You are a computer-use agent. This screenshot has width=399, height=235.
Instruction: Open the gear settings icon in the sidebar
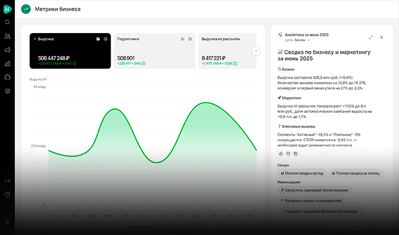click(7, 91)
